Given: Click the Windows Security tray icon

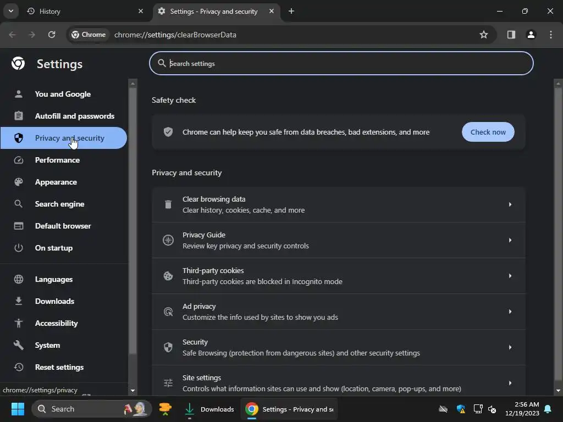Looking at the screenshot, I should pos(461,409).
